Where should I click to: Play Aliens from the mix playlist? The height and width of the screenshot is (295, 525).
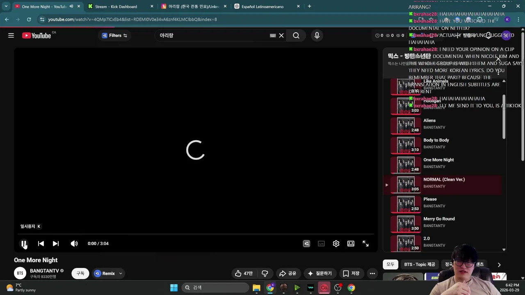443,125
